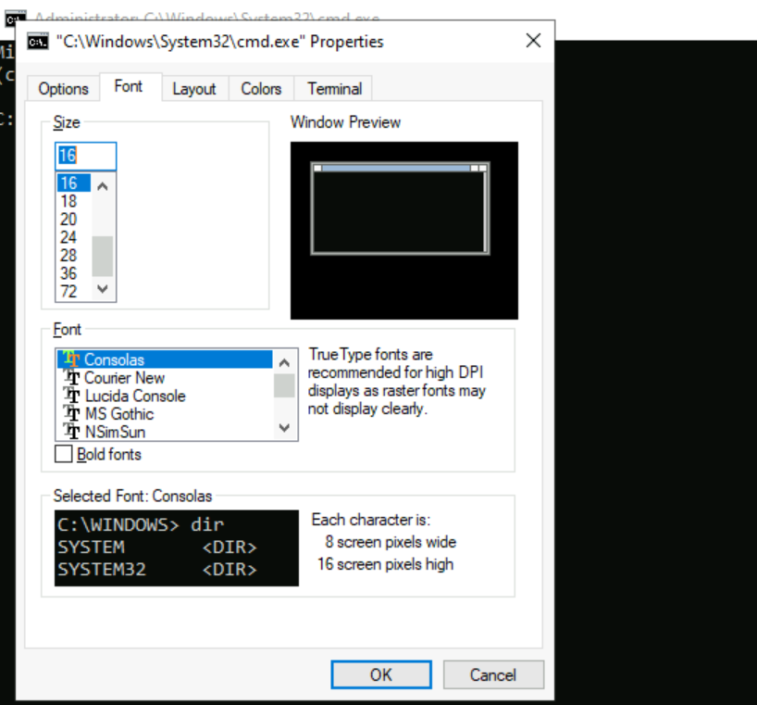Click the Window Preview thumbnail

(x=404, y=231)
